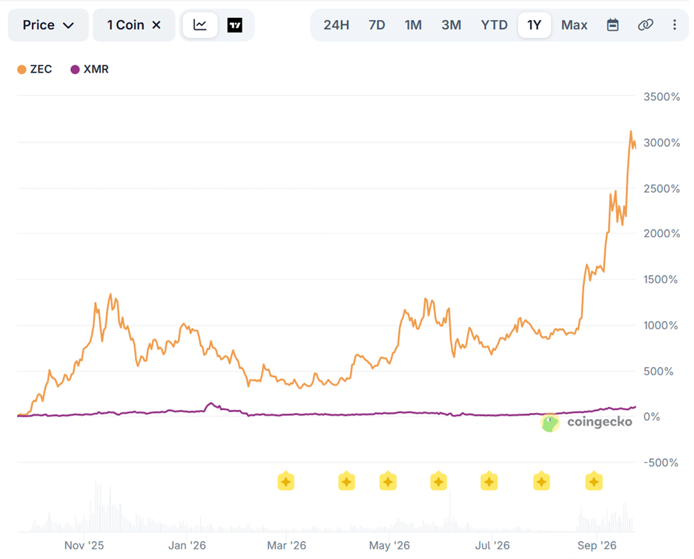This screenshot has height=559, width=694.
Task: Click the news star marker near Mar '26
Action: click(286, 481)
